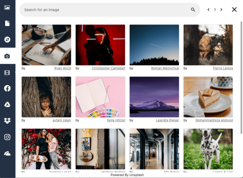Select the forest animal photo by Pierre Lemos
The height and width of the screenshot is (178, 243).
208,45
